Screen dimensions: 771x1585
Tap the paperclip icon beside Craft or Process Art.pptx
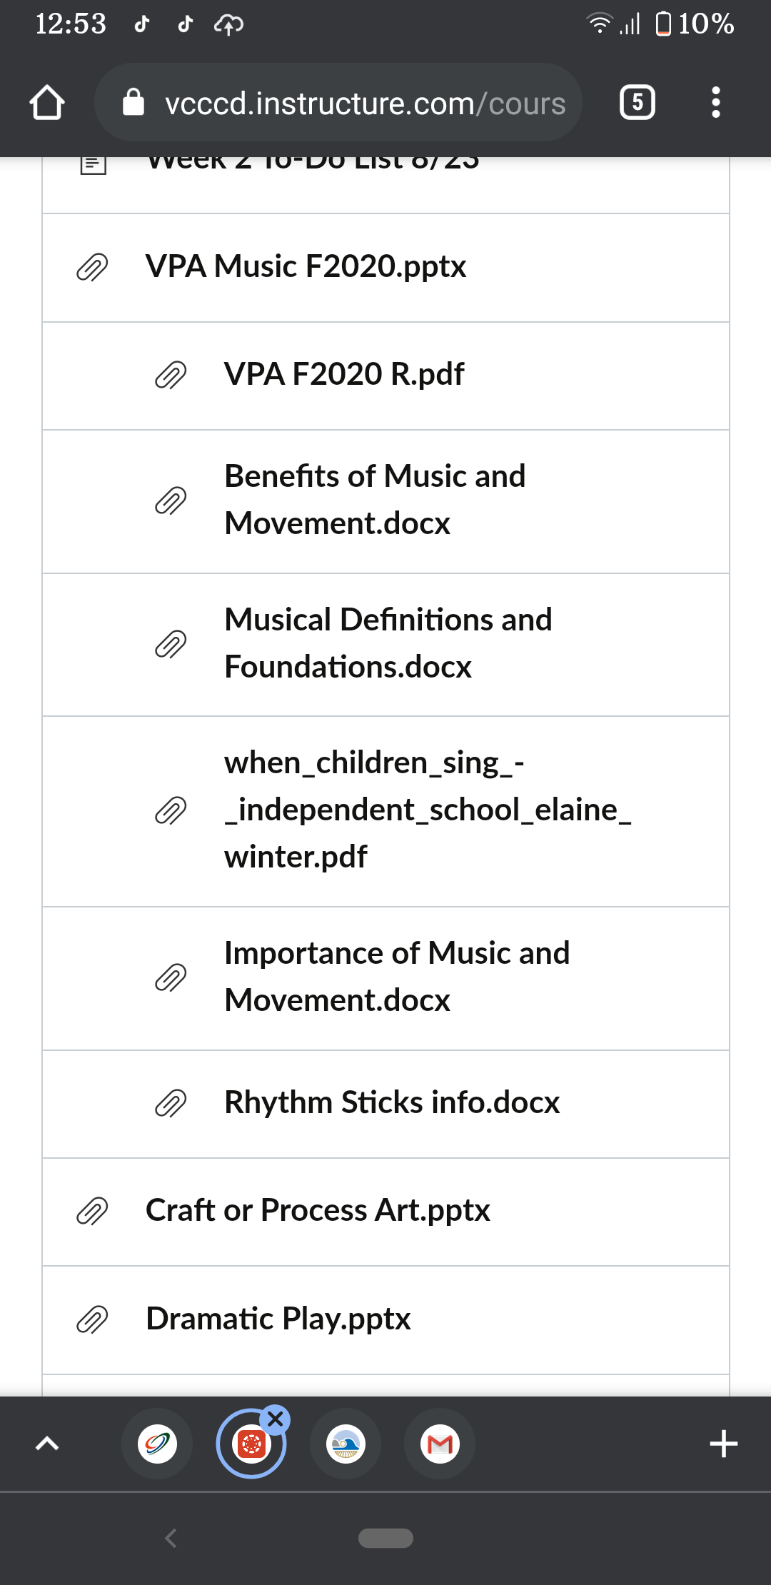92,1211
